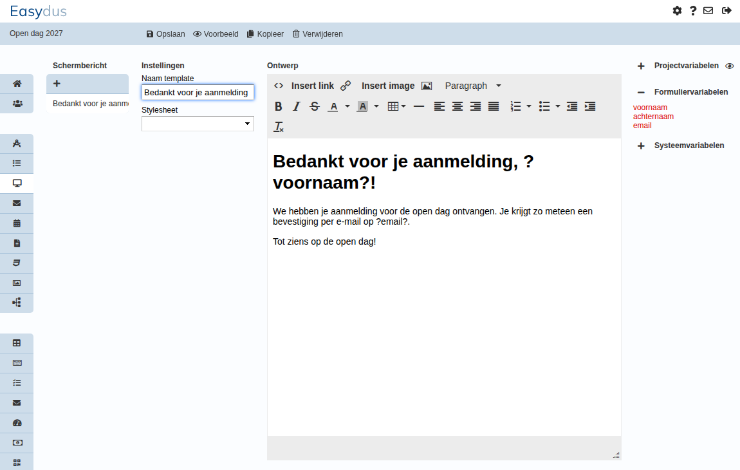Open the text color dropdown arrow
The width and height of the screenshot is (740, 470).
pos(347,107)
